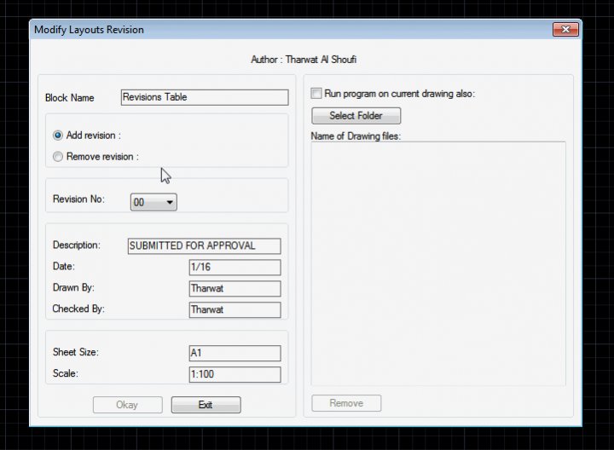Screen dimensions: 614x450
Task: Select the Remove revision radio button
Action: click(58, 157)
